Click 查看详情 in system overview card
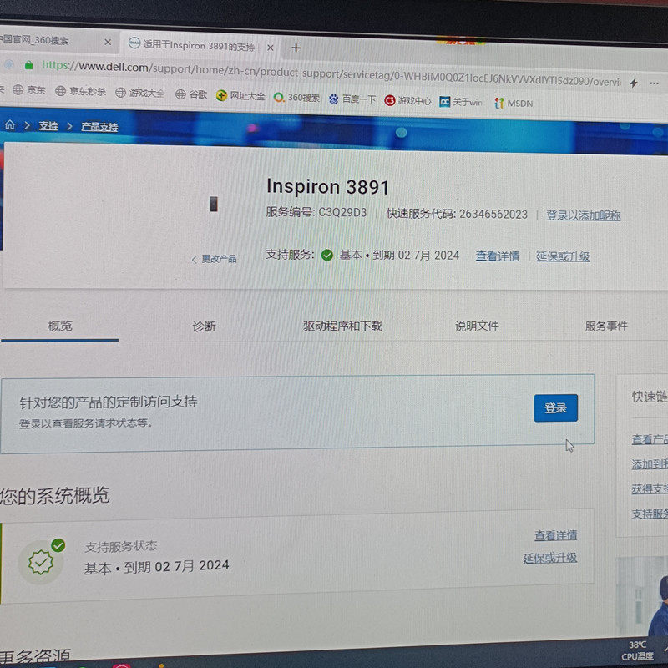 point(555,535)
